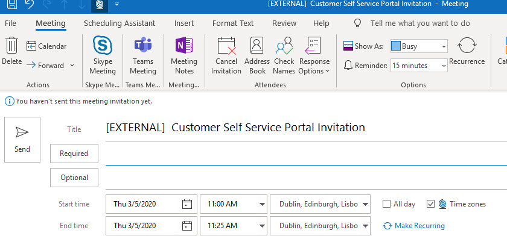
Task: Expand the Response Options menu
Action: (314, 55)
